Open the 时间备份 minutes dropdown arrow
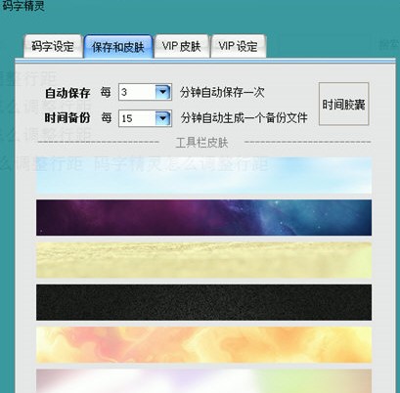This screenshot has width=400, height=393. [x=163, y=118]
